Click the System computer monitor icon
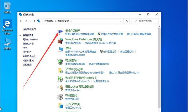 [x=60, y=50]
